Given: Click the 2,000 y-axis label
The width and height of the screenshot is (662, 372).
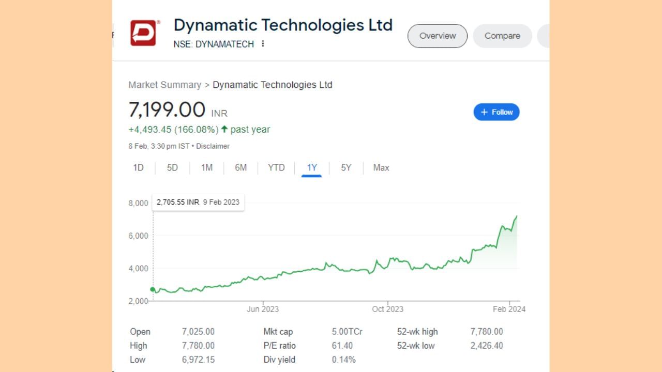Looking at the screenshot, I should (138, 301).
